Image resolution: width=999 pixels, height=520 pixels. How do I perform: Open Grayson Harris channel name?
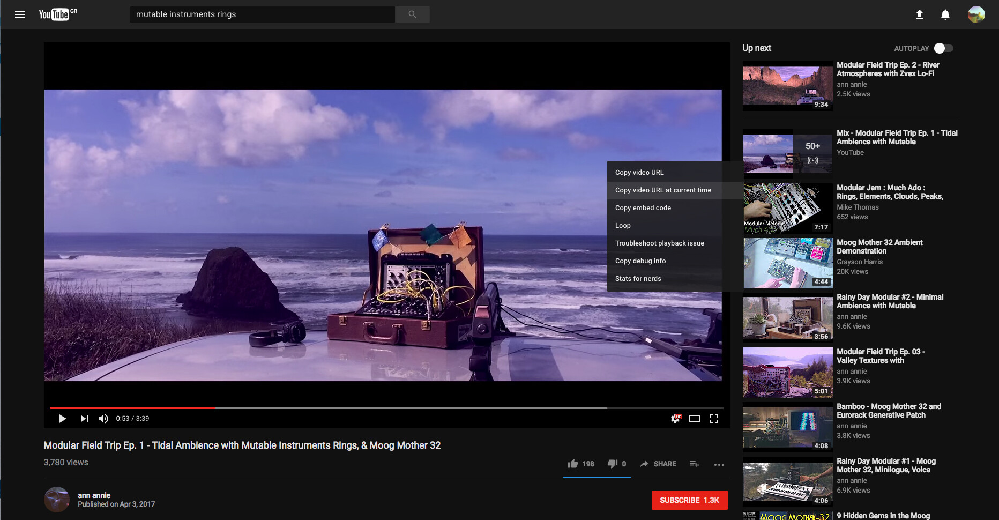(860, 262)
